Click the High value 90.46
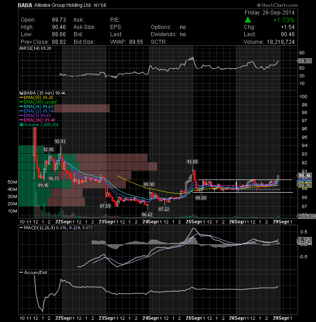This screenshot has width=316, height=322. (59, 27)
